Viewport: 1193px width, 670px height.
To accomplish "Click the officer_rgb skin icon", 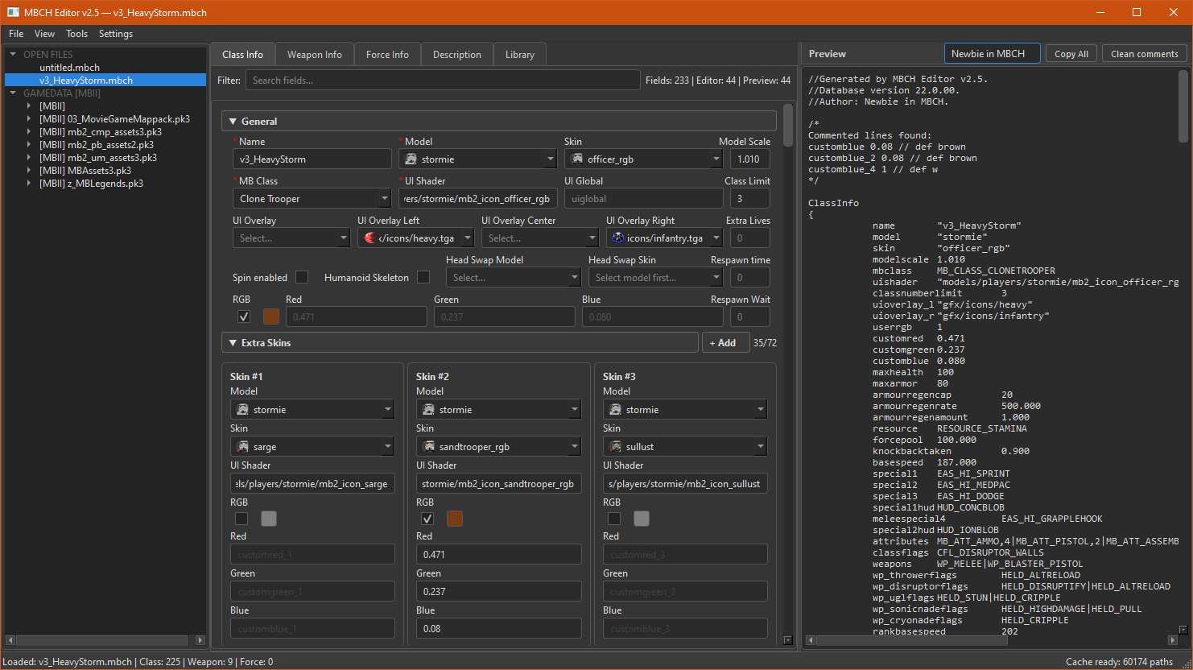I will [577, 159].
